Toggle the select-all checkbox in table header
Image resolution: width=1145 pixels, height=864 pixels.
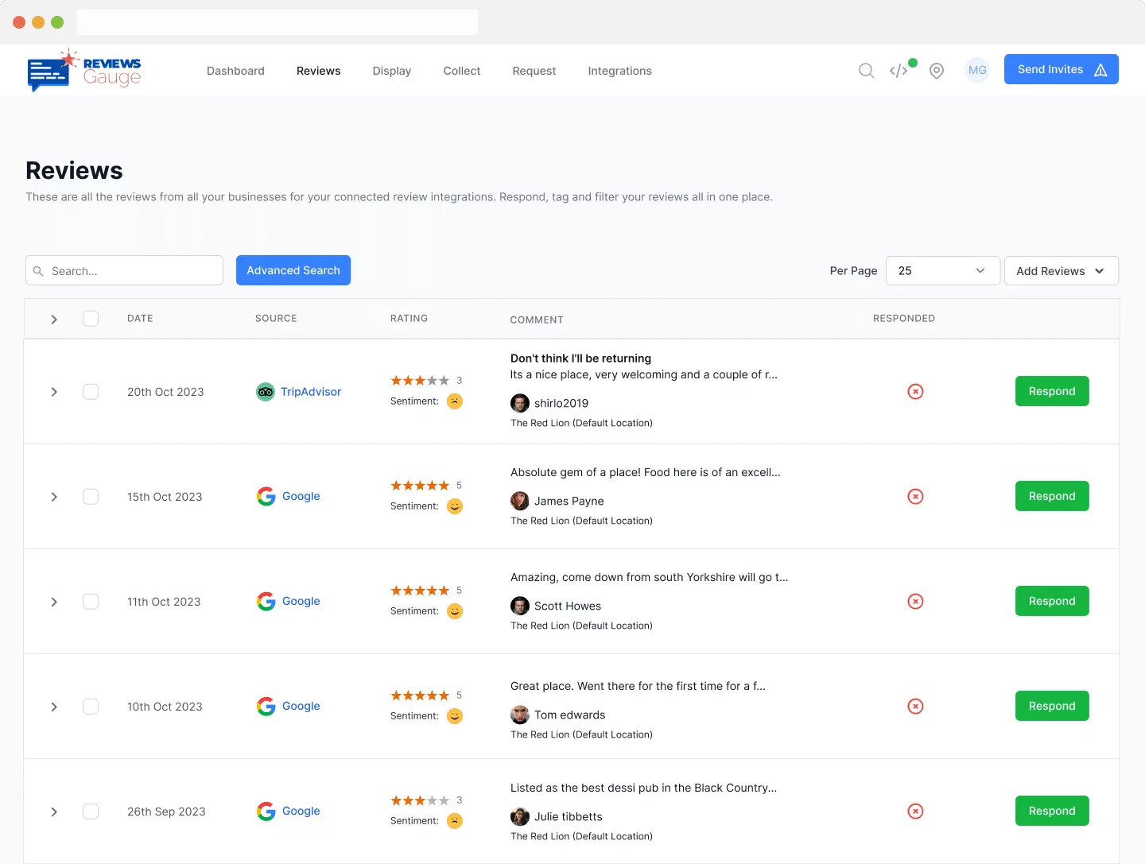[91, 319]
